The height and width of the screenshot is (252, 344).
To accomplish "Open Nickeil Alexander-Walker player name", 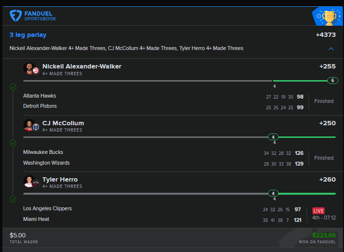I will click(x=82, y=67).
